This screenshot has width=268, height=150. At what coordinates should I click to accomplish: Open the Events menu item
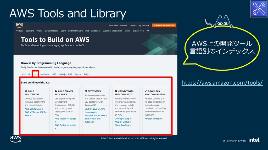coord(127,31)
